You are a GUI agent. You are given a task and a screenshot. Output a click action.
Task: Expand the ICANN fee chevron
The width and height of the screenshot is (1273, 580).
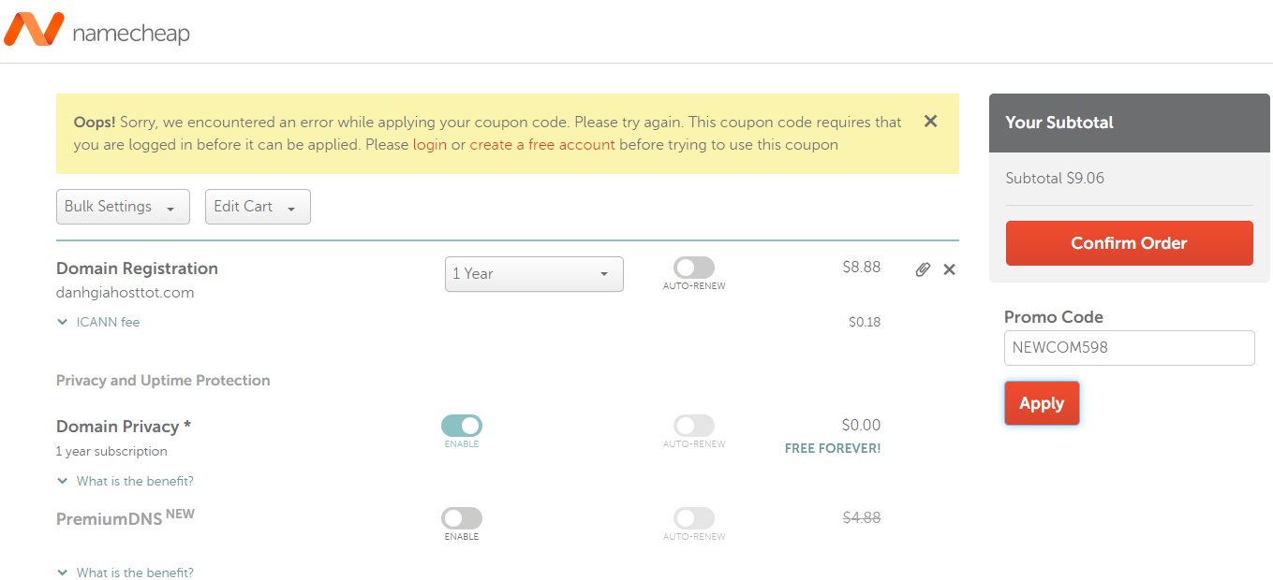click(x=63, y=322)
